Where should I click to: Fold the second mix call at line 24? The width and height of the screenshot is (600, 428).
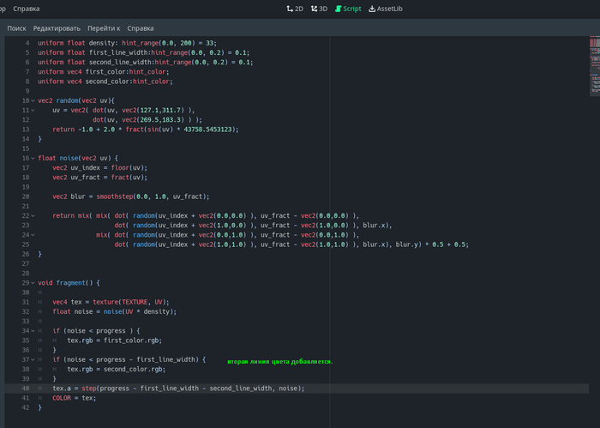[x=33, y=234]
